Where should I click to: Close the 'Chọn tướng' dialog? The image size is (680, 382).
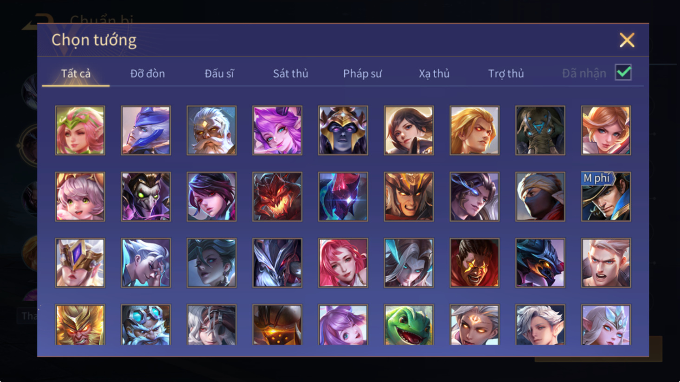click(x=627, y=40)
